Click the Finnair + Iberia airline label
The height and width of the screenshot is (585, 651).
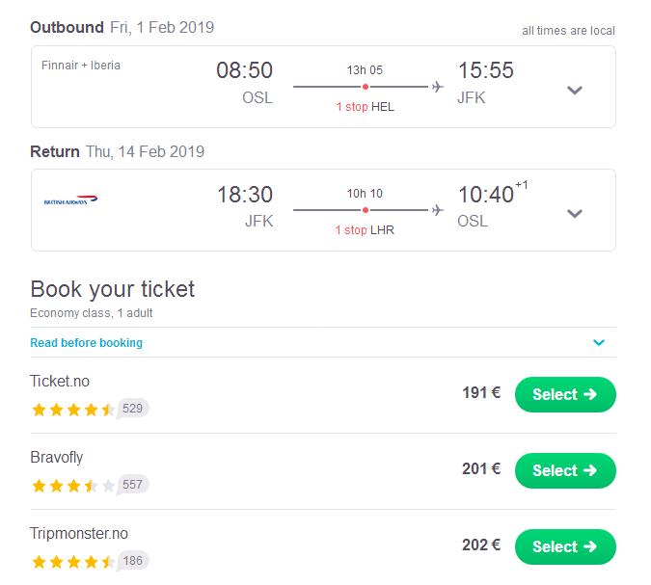pos(81,66)
